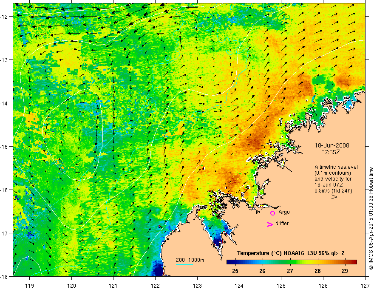Click the color bar label '29'
This screenshot has height=289, width=374.
(x=345, y=271)
